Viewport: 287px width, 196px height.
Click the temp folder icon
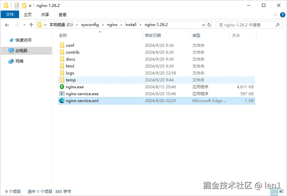pyautogui.click(x=62, y=80)
